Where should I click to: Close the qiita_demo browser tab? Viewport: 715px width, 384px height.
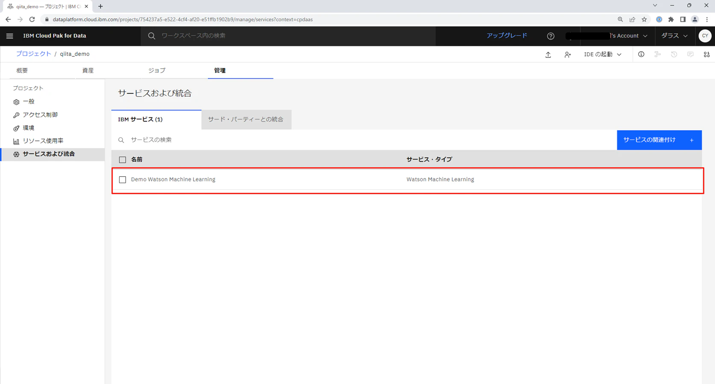86,6
